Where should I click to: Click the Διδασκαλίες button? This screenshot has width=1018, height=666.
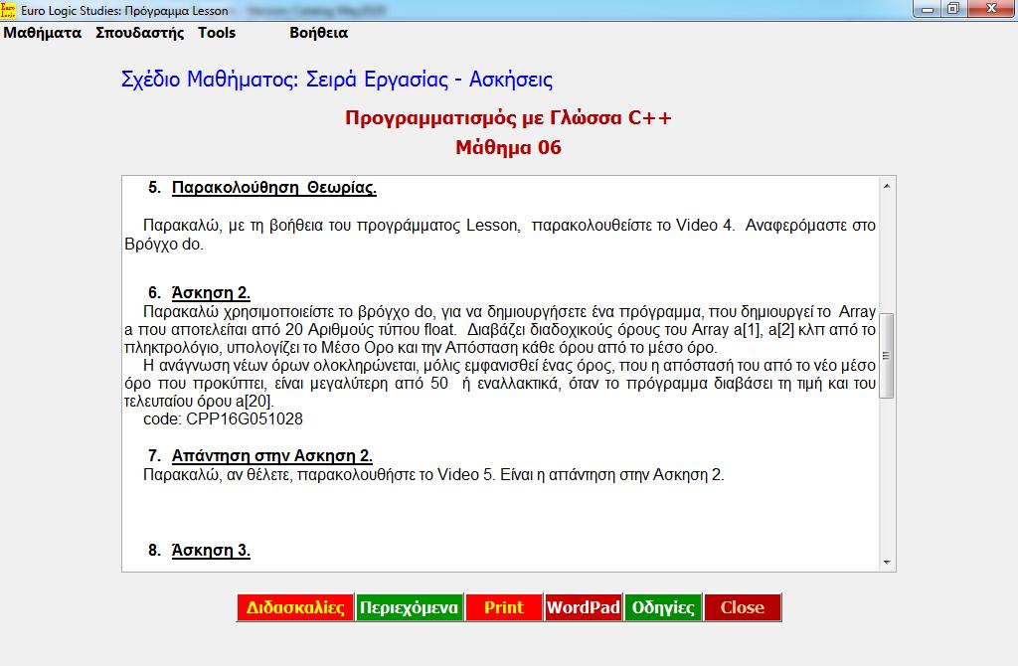[x=295, y=607]
